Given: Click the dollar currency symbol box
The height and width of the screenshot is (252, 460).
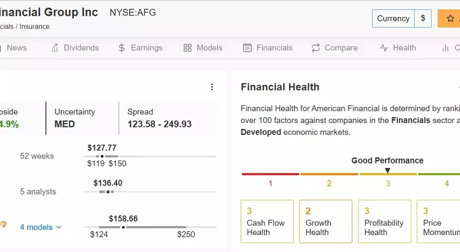Looking at the screenshot, I should pyautogui.click(x=423, y=18).
